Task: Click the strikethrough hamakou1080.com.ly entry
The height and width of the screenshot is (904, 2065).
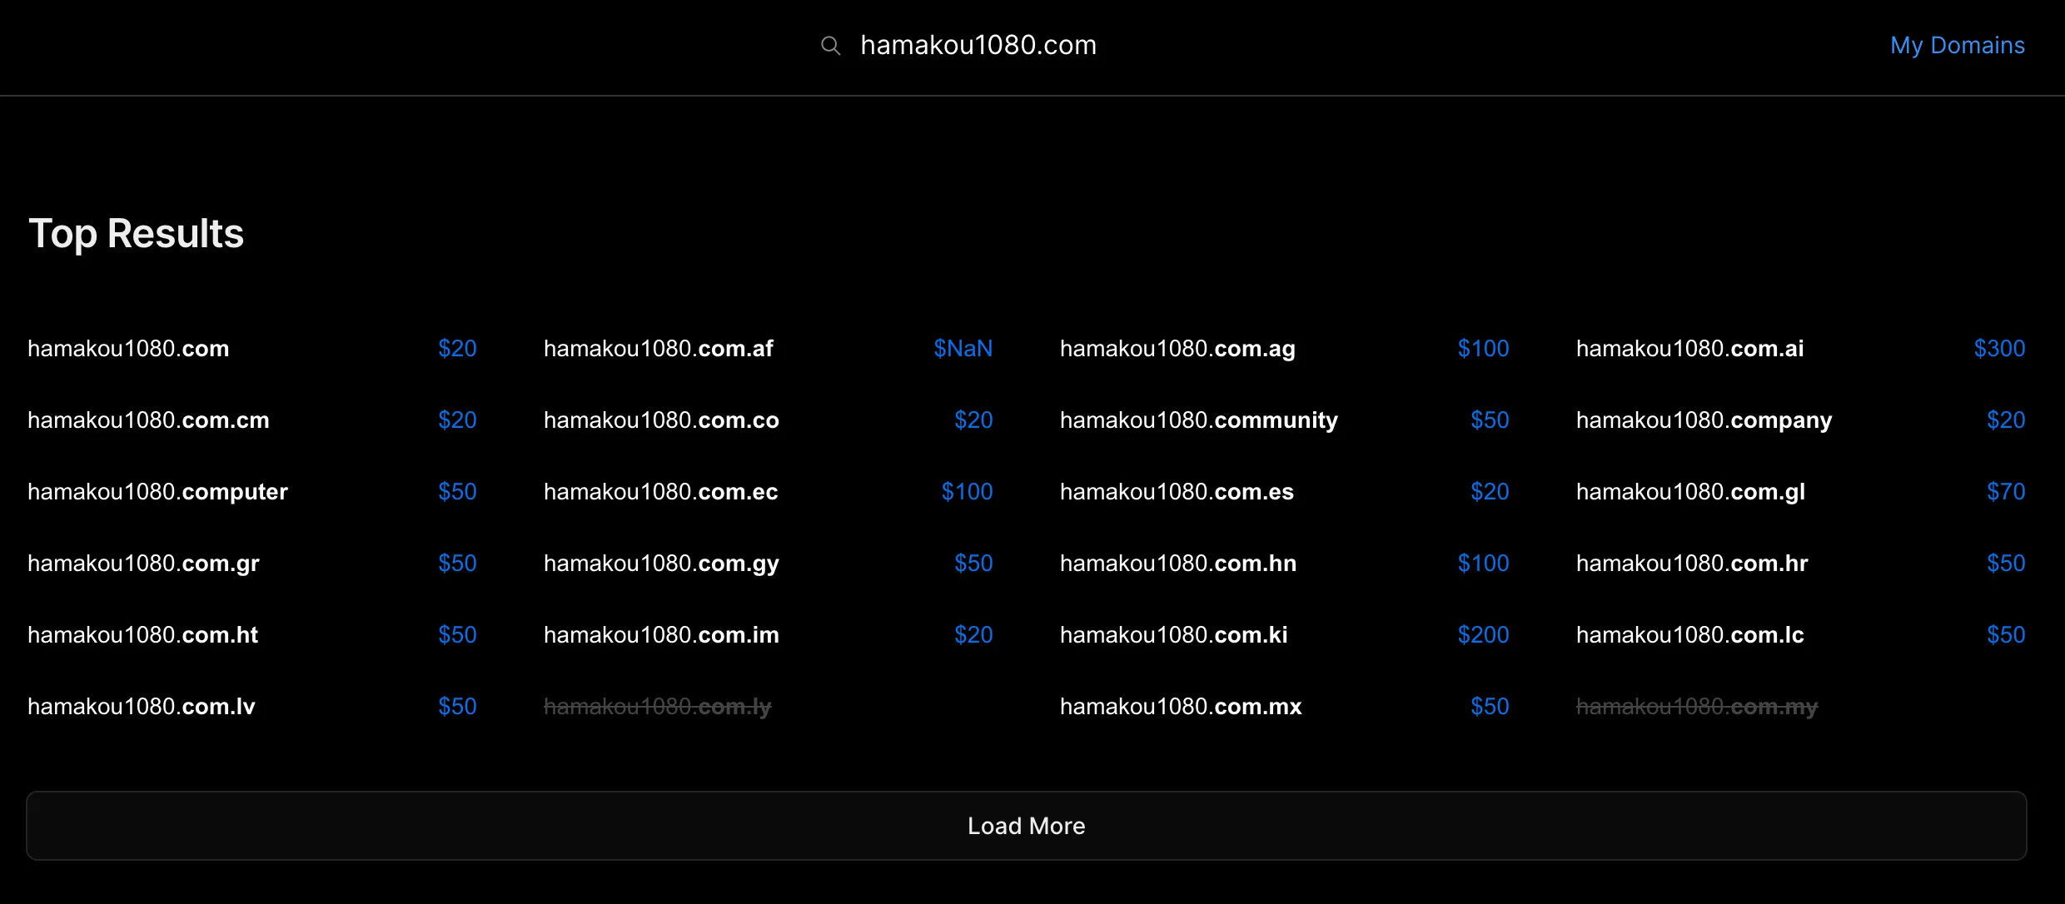Action: [657, 707]
